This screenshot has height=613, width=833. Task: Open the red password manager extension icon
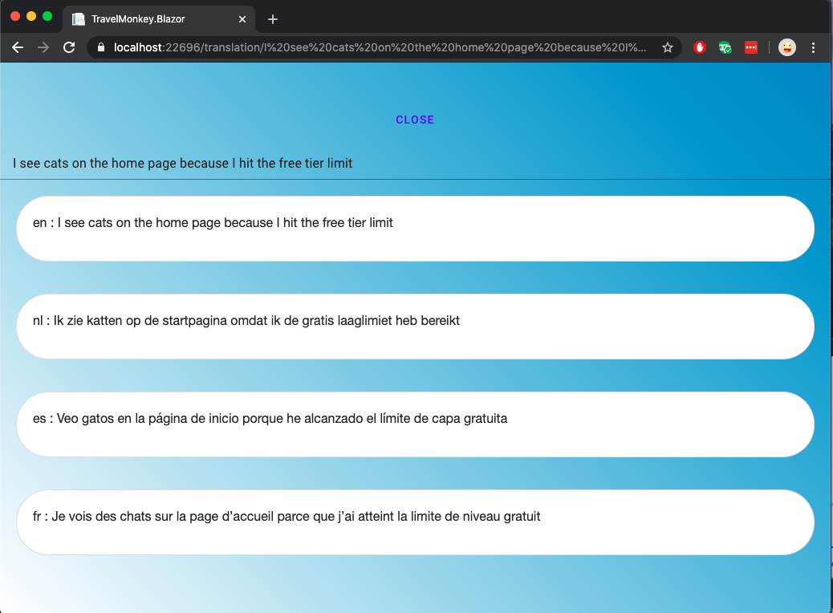click(750, 48)
